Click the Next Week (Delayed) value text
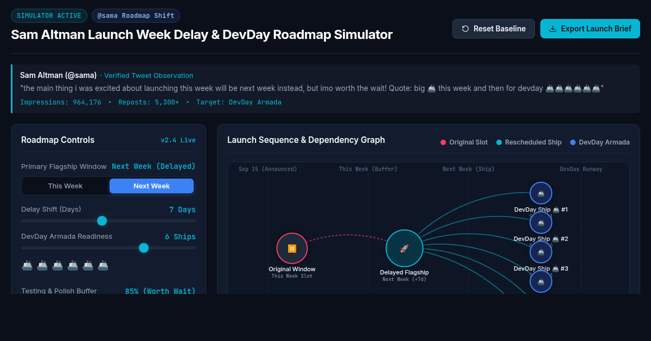This screenshot has height=341, width=651. [154, 166]
